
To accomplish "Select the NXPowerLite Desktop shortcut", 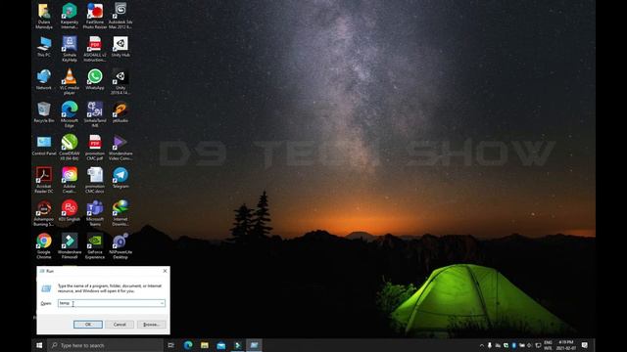I will (121, 245).
